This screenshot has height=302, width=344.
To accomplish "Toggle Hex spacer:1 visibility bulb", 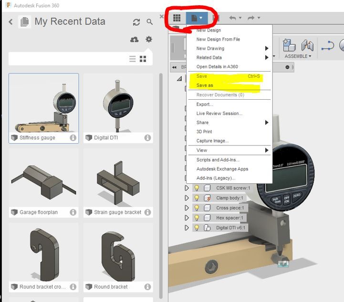I will click(197, 218).
